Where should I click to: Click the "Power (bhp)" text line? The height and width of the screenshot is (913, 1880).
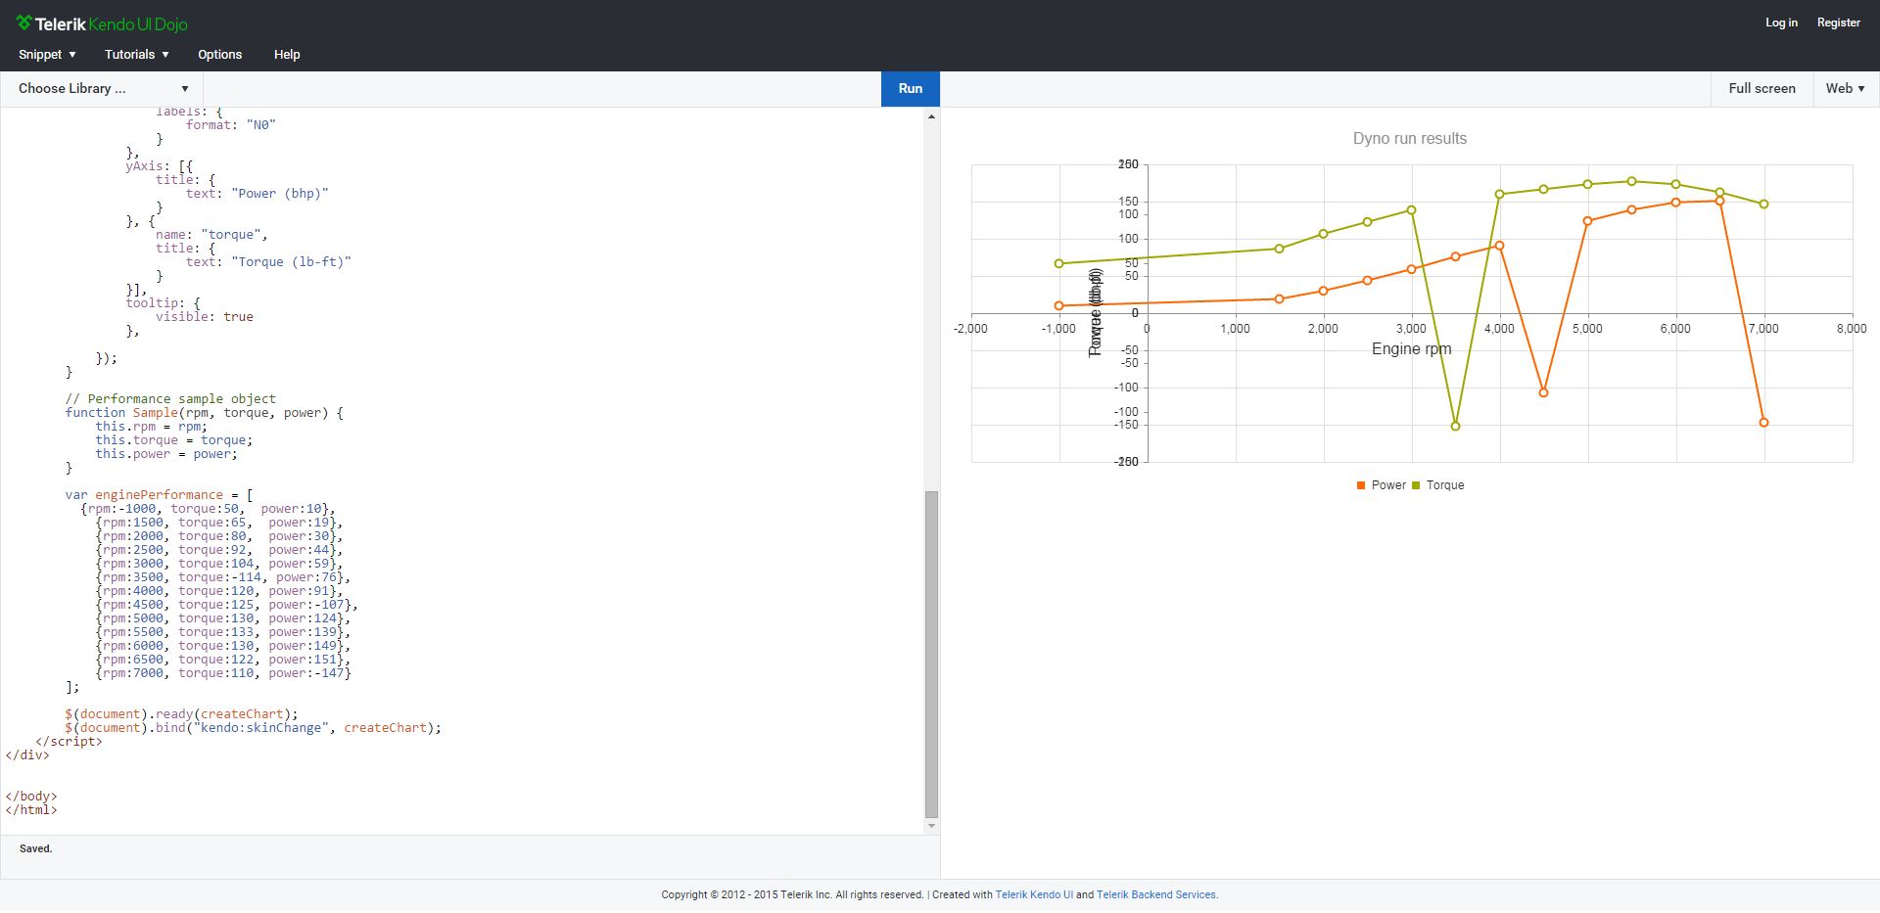(258, 194)
